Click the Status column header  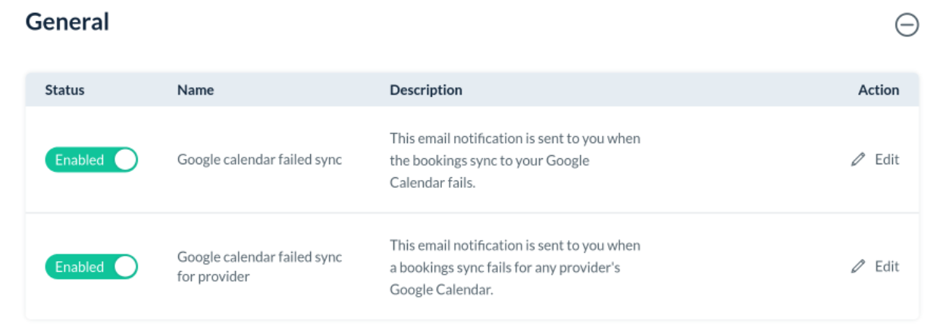coord(64,90)
